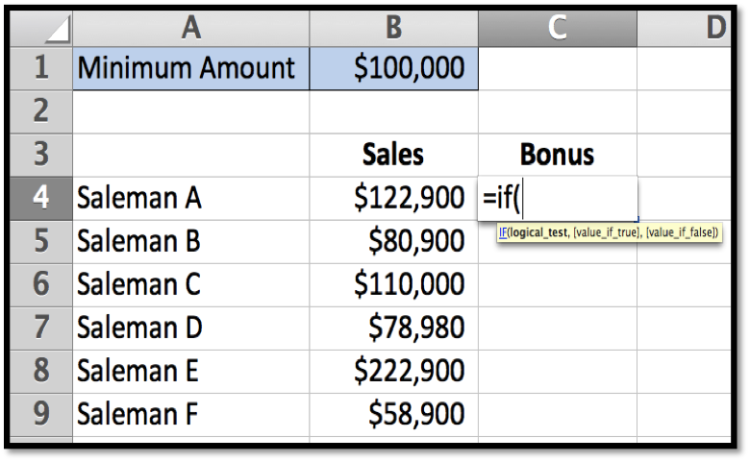Select row 4 header

[x=42, y=198]
